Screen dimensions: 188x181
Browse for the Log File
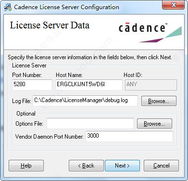tap(159, 101)
